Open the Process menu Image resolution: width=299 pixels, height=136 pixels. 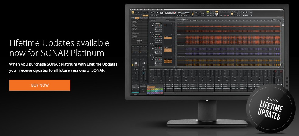[x=147, y=9]
